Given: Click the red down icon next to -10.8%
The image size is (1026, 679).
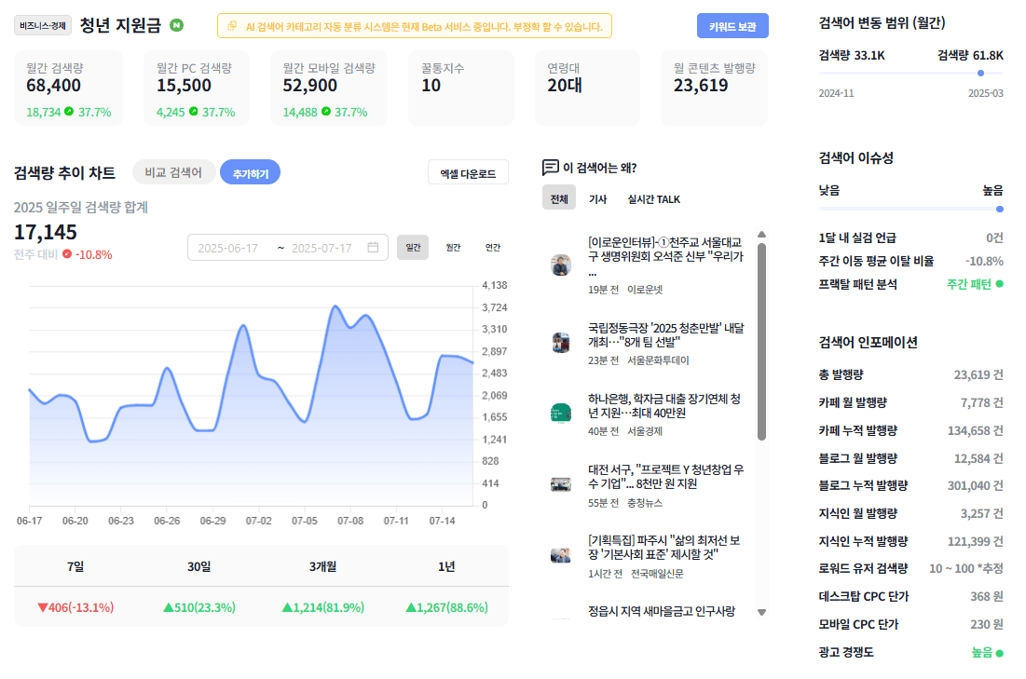Looking at the screenshot, I should click(67, 253).
